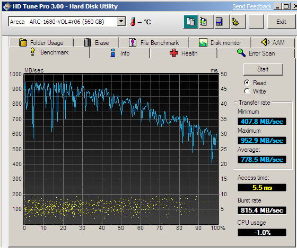Switch to the Erase tab
The width and height of the screenshot is (297, 248).
(96, 42)
